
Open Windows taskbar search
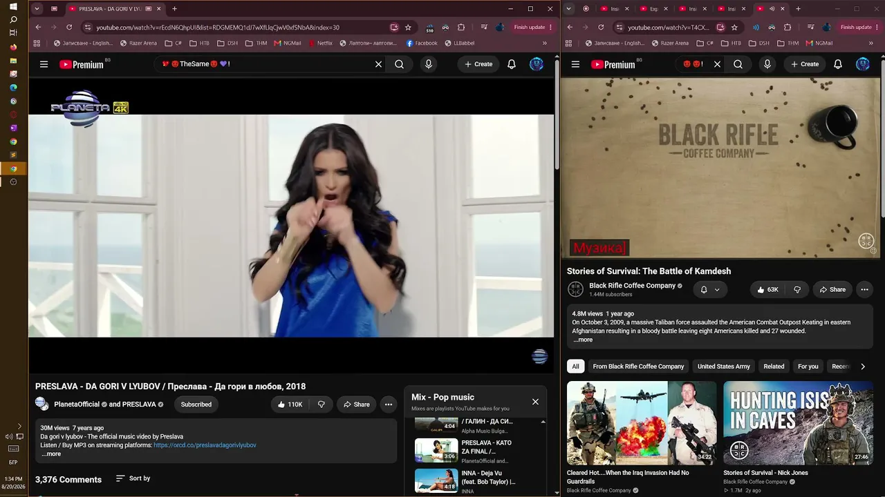13,19
